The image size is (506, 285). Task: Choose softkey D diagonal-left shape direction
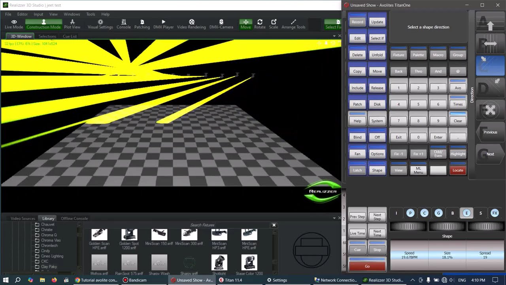click(x=490, y=88)
